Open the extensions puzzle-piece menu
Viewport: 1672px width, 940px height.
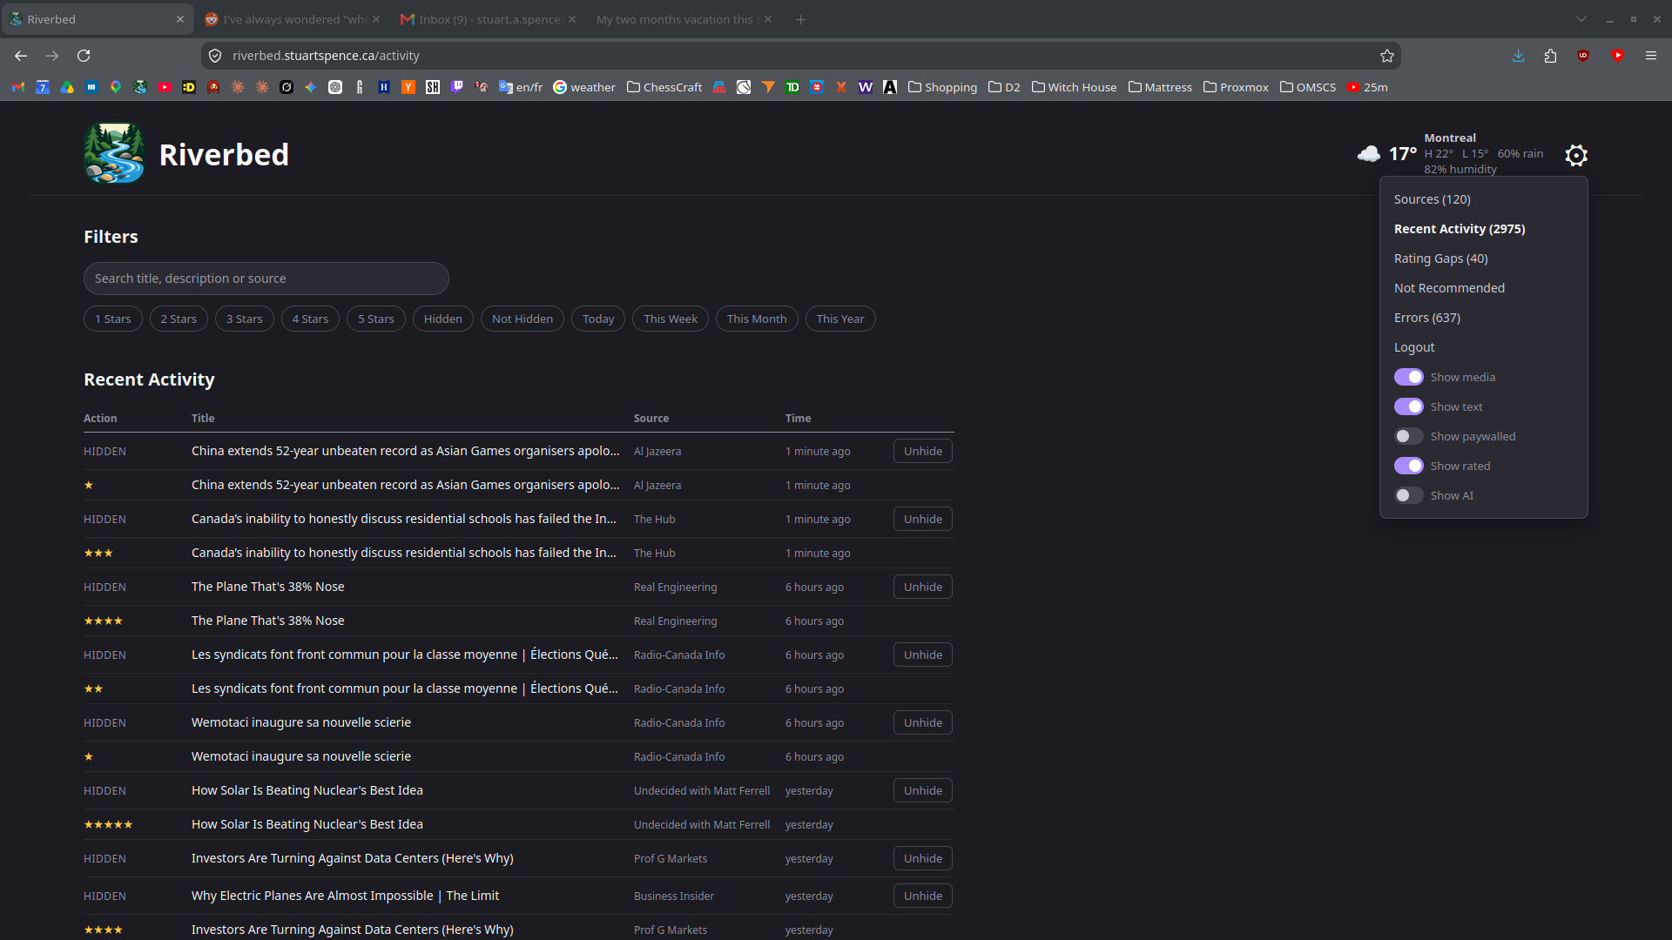(1550, 56)
